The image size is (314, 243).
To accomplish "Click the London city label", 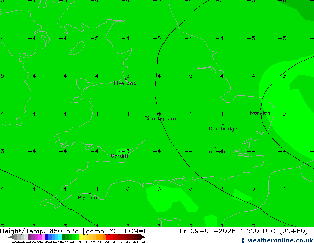I will click(215, 152).
